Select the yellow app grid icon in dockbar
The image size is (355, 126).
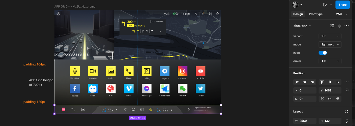(x=150, y=110)
